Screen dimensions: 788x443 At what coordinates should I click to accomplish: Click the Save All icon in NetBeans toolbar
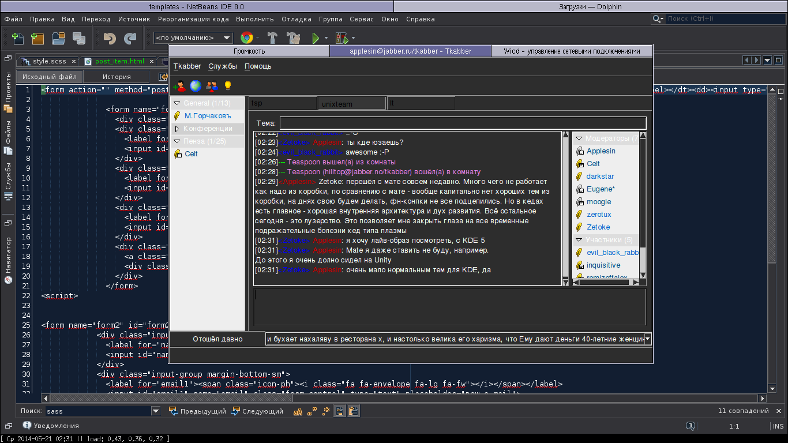tap(79, 38)
